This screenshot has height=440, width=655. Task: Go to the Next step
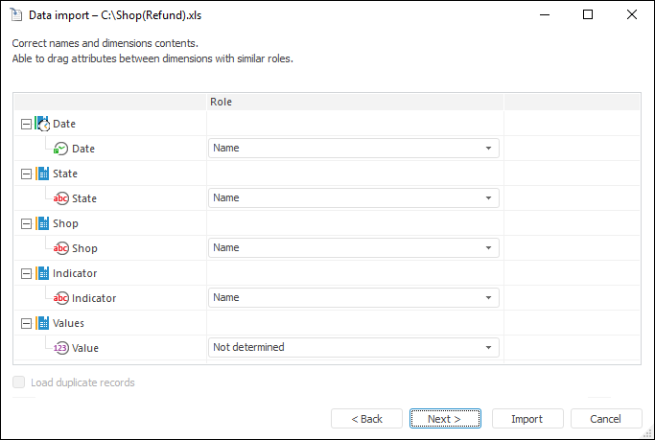[444, 419]
